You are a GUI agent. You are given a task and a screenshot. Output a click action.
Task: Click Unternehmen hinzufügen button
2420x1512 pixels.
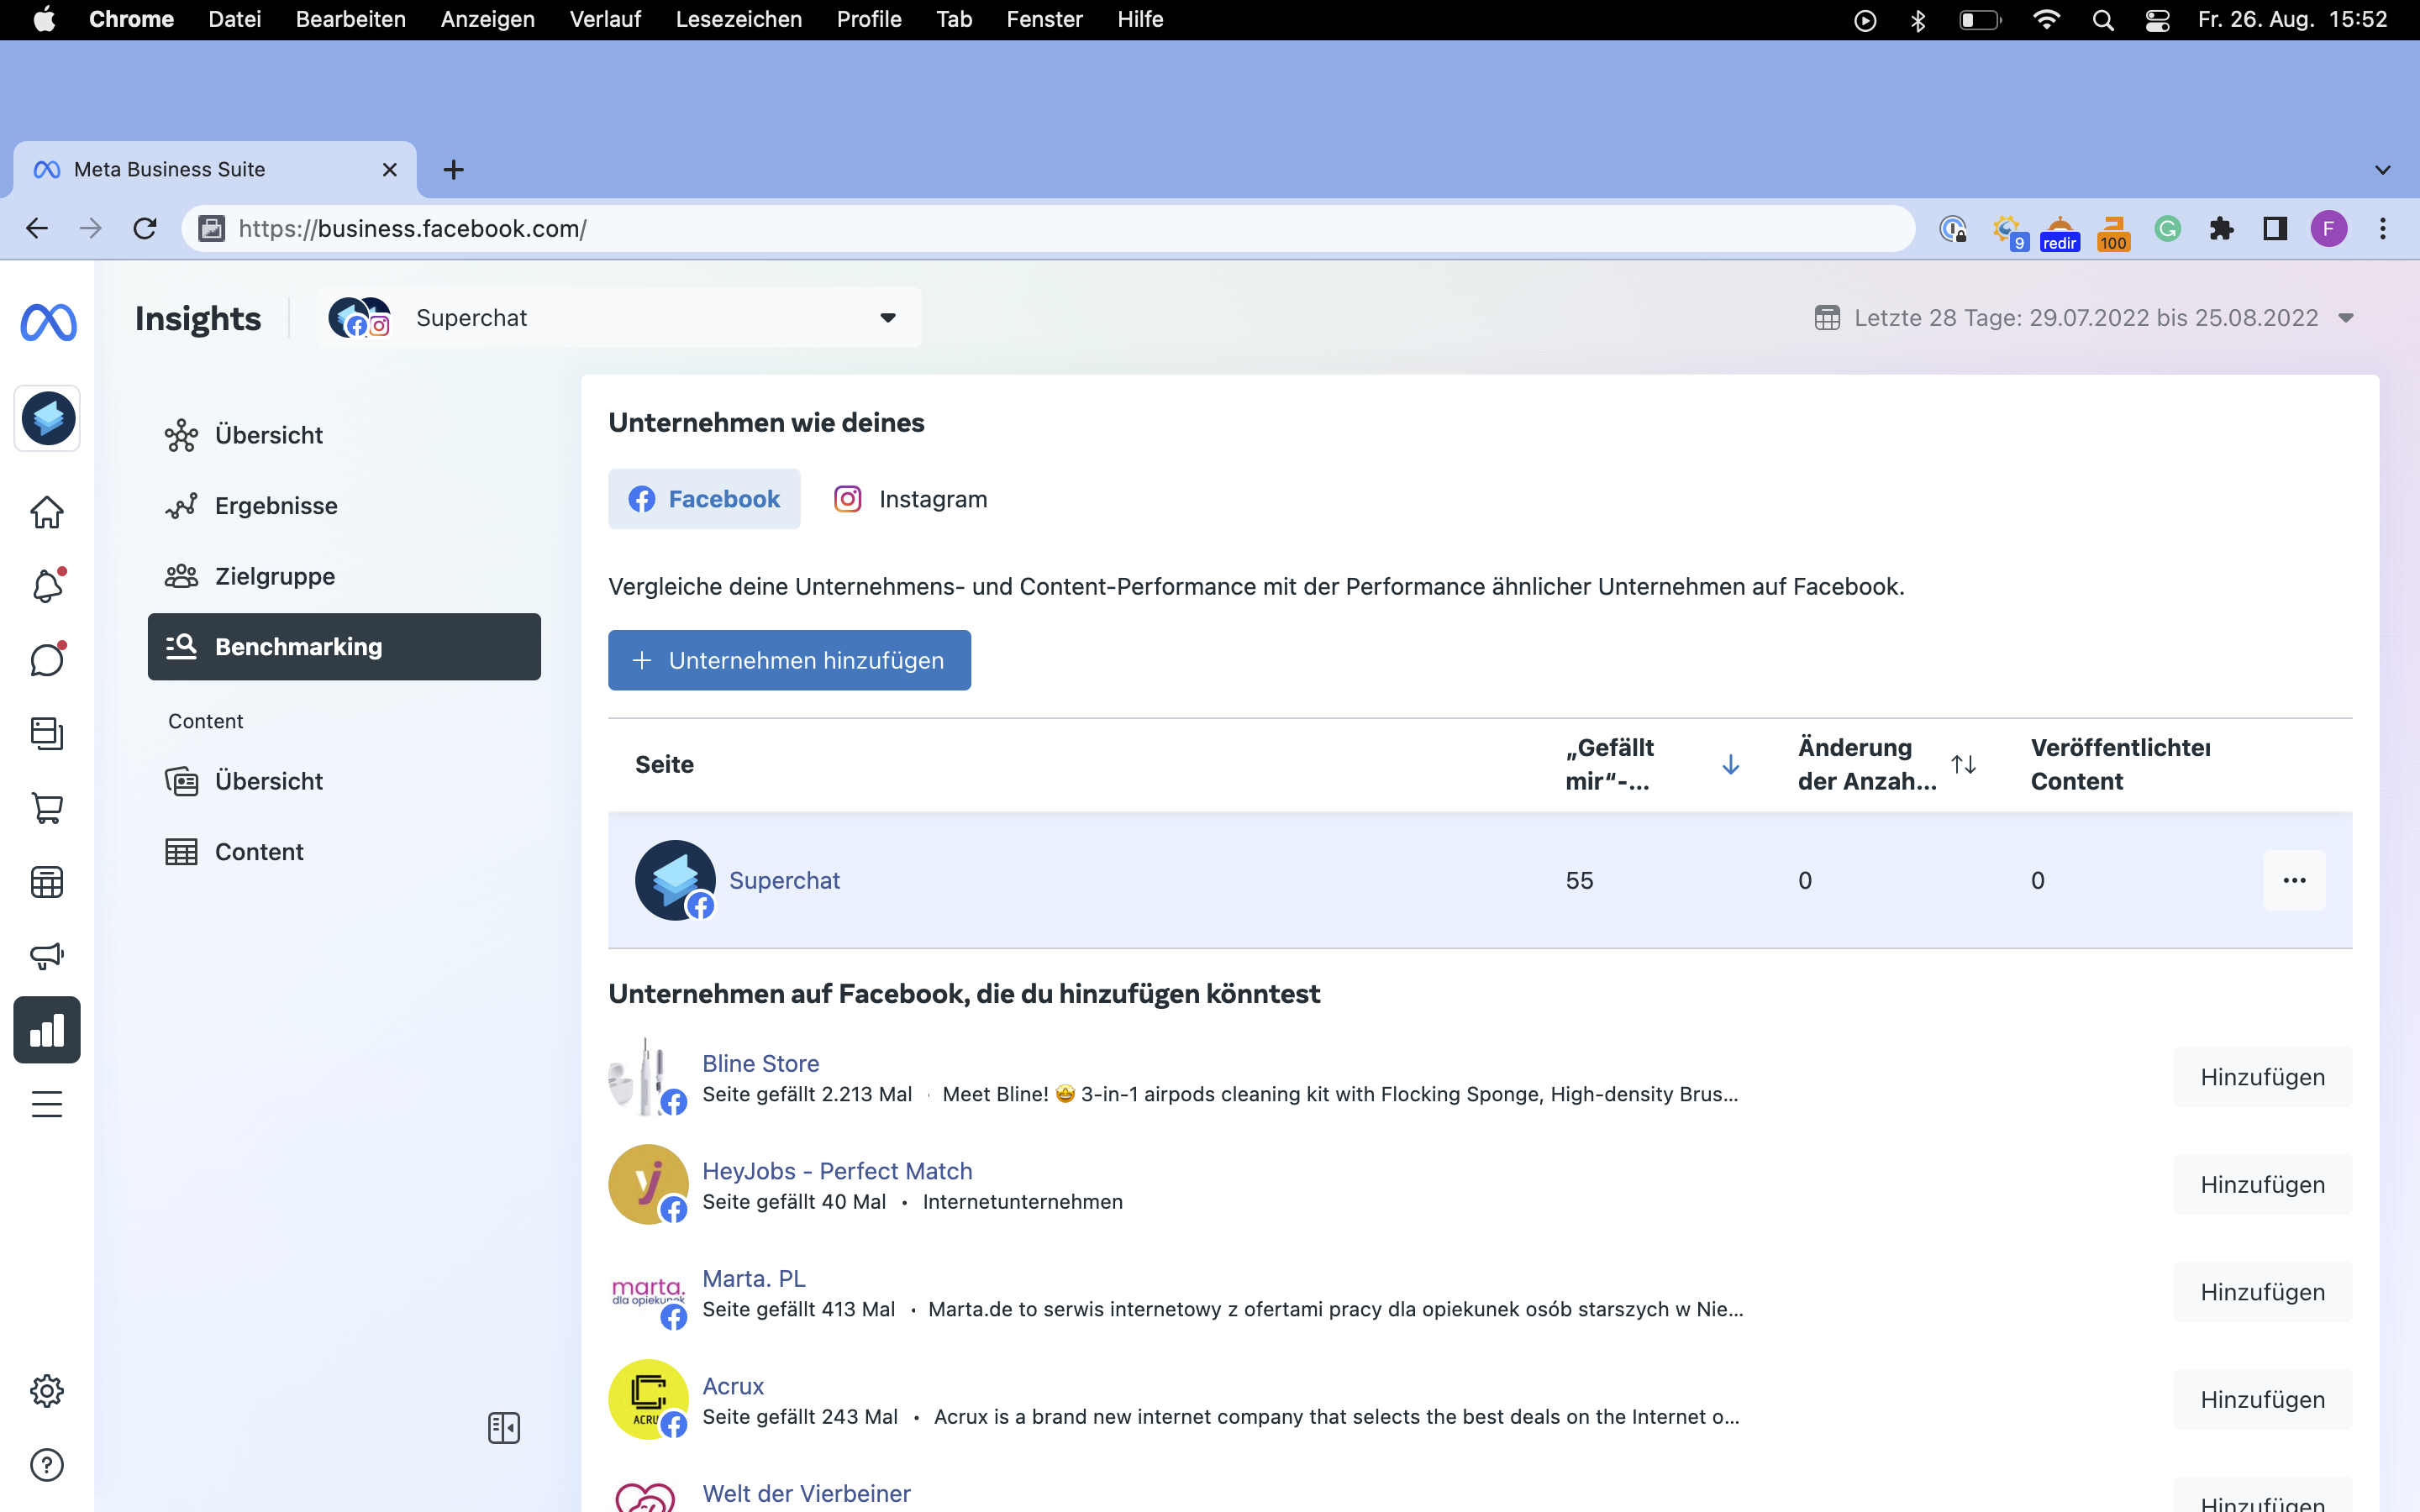click(x=789, y=660)
